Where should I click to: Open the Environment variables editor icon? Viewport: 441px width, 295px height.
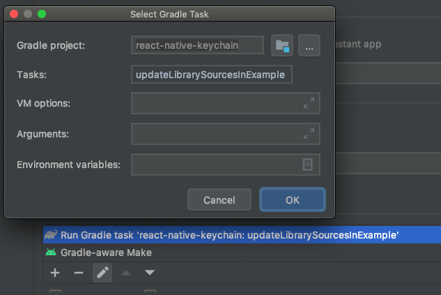click(x=308, y=164)
